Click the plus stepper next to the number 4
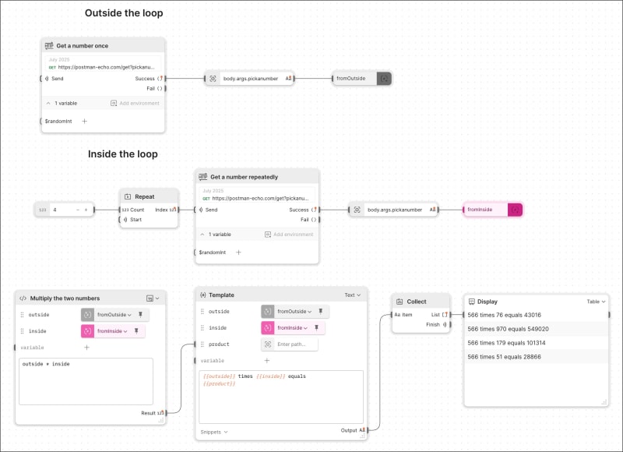 84,210
